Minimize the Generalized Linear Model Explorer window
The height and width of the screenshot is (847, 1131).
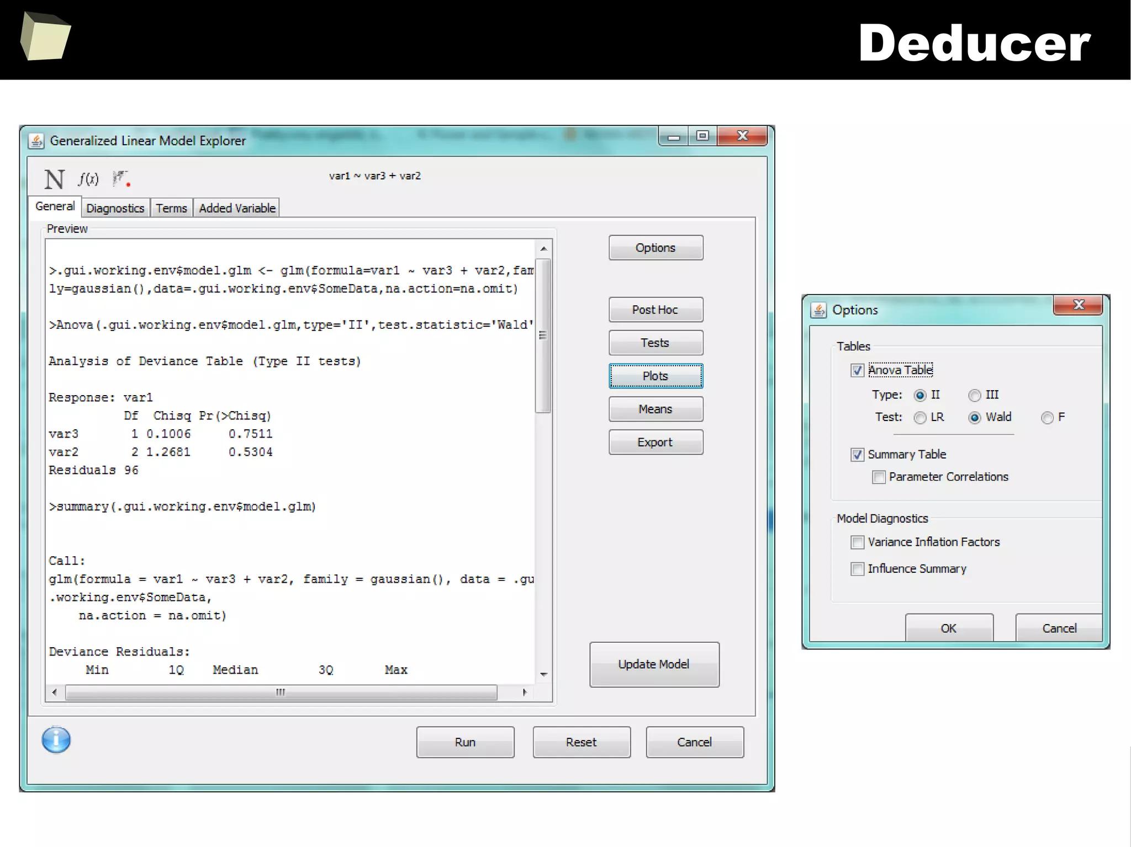tap(674, 136)
